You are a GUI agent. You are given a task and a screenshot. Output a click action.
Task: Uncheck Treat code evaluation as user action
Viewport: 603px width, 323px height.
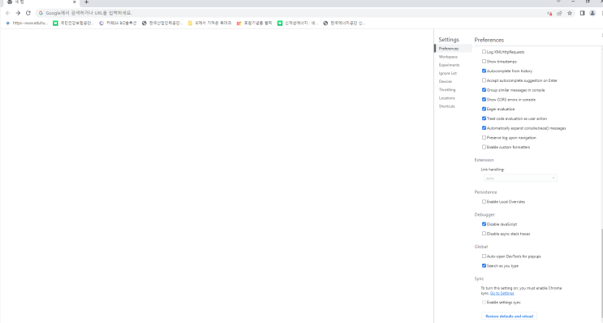[x=485, y=118]
